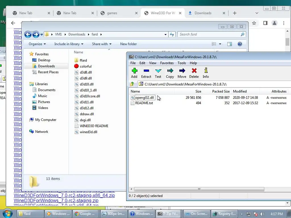Switch to the games Chrome tab
The width and height of the screenshot is (291, 218).
[x=119, y=13]
